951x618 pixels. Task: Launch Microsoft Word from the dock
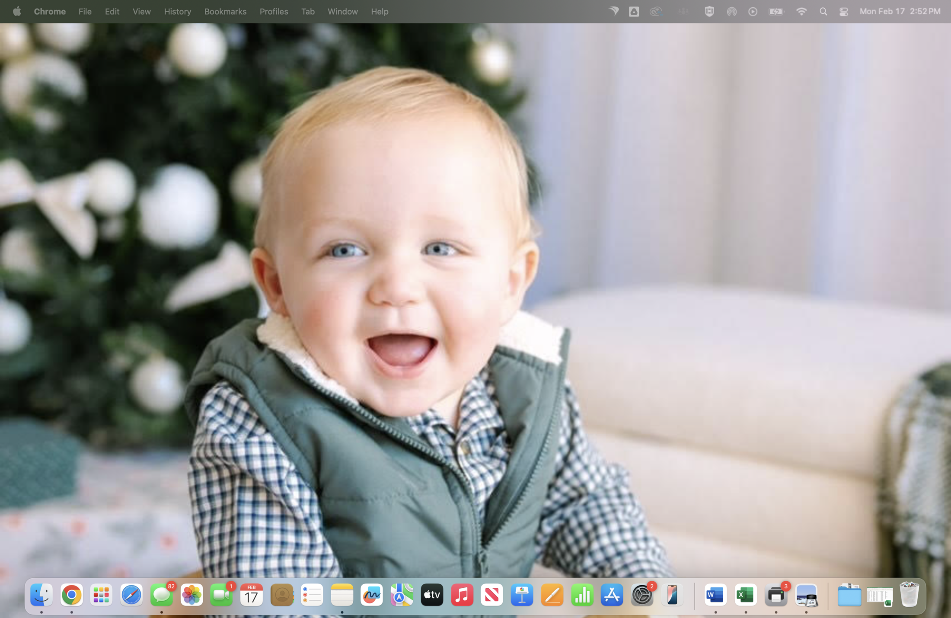pyautogui.click(x=715, y=595)
